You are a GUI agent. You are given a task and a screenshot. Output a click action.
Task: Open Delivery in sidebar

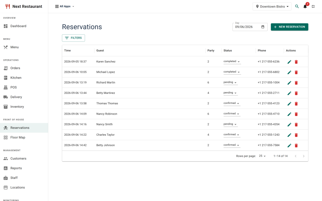[24, 97]
